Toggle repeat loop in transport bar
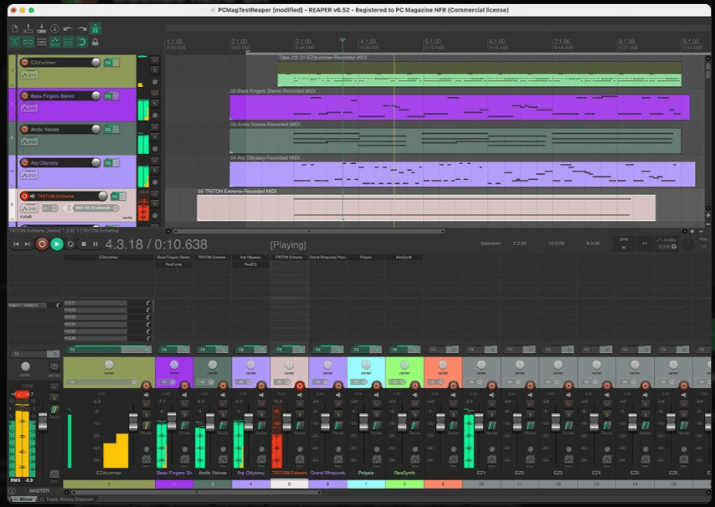 click(70, 244)
